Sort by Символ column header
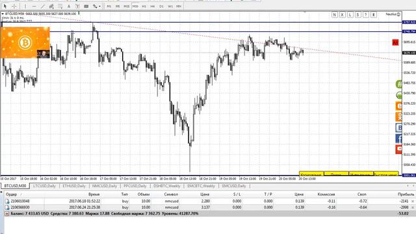This screenshot has width=416, height=234. point(171,194)
